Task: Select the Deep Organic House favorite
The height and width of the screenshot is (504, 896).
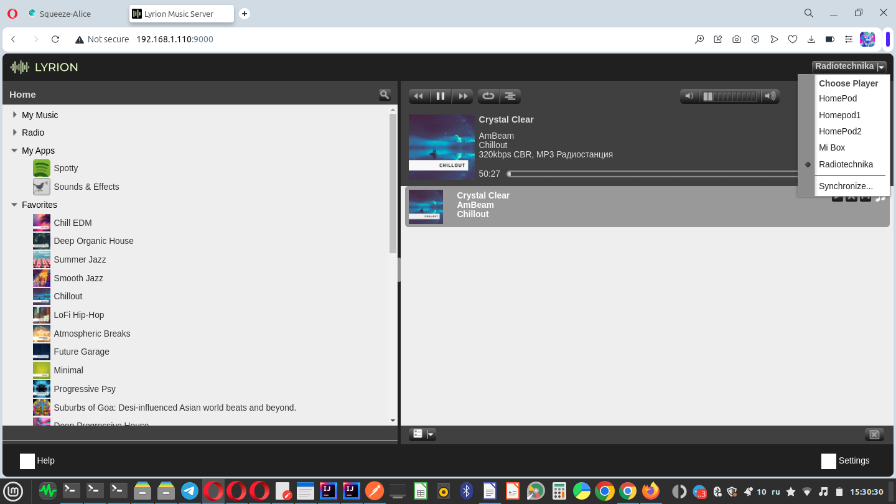Action: [93, 241]
